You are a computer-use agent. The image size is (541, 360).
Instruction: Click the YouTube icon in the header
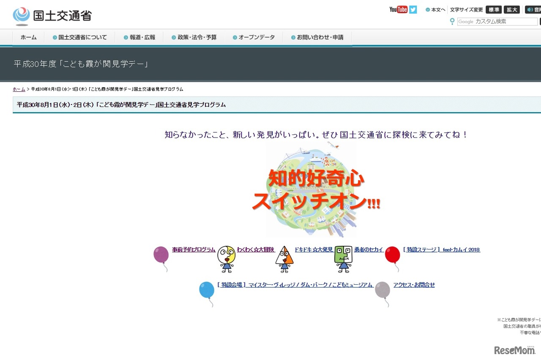pos(397,9)
